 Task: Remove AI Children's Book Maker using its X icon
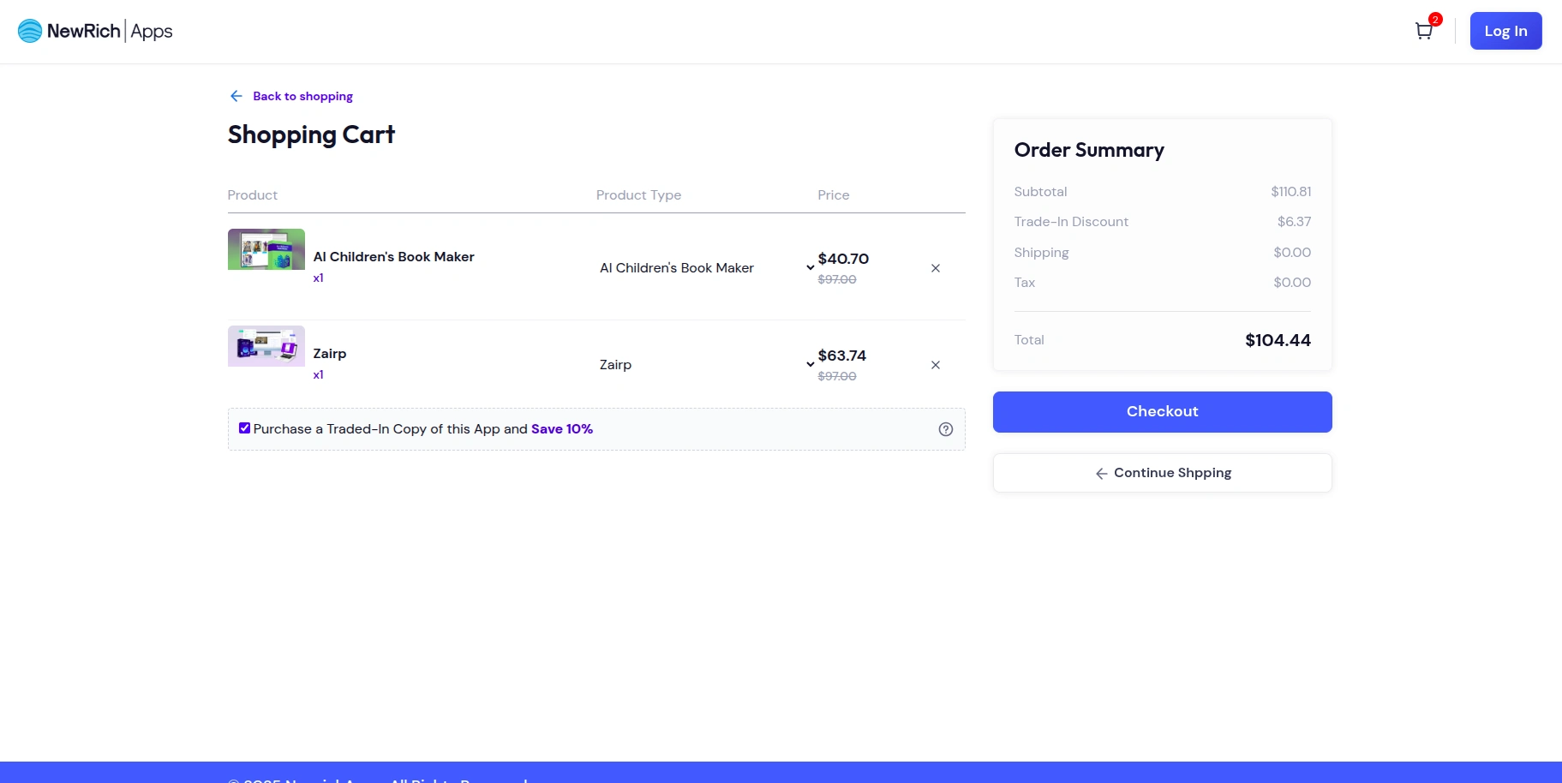pos(935,267)
